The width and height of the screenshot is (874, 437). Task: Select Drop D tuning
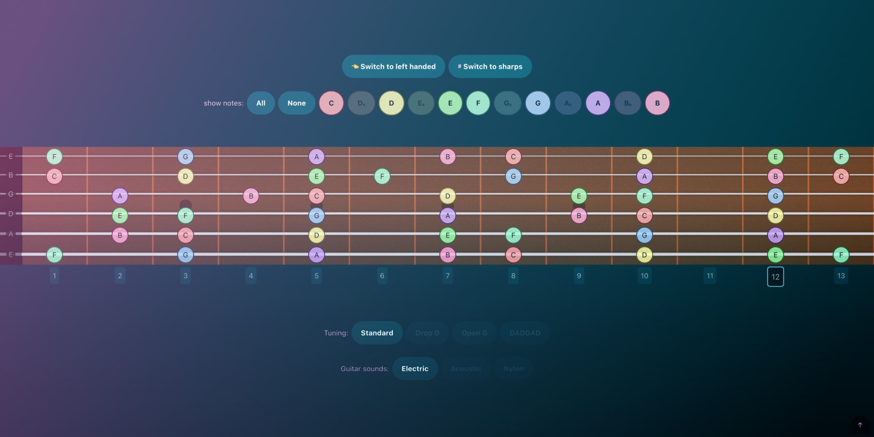[x=427, y=333]
